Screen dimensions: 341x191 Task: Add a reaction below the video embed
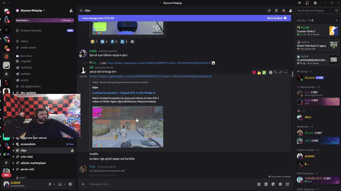pyautogui.click(x=132, y=42)
